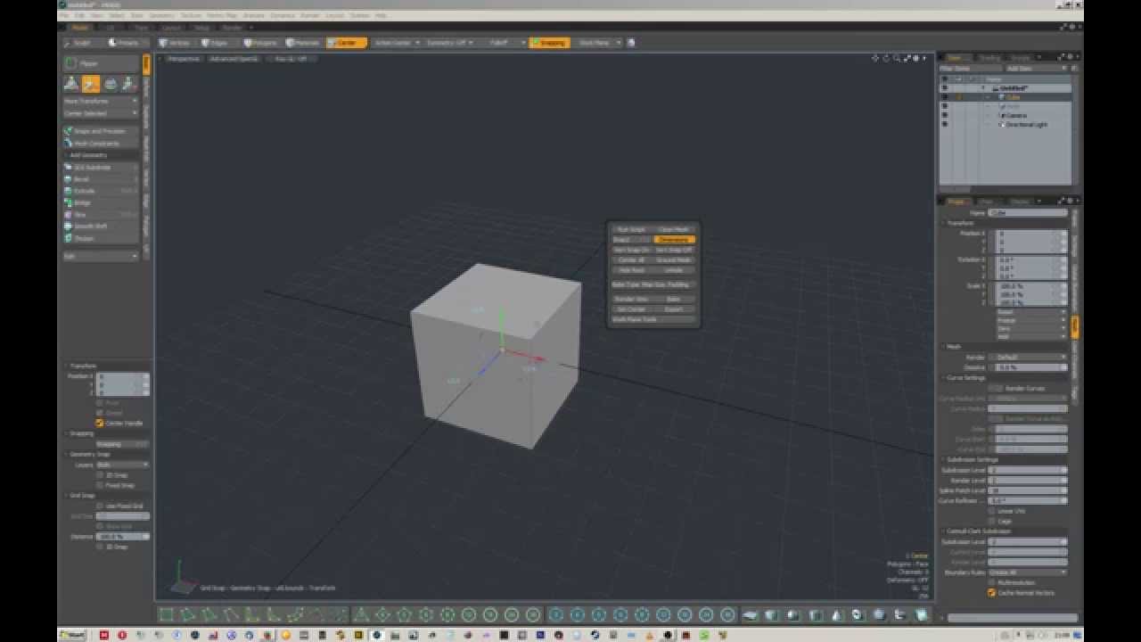Click Center All in the popup palette
The height and width of the screenshot is (642, 1141).
coord(632,259)
